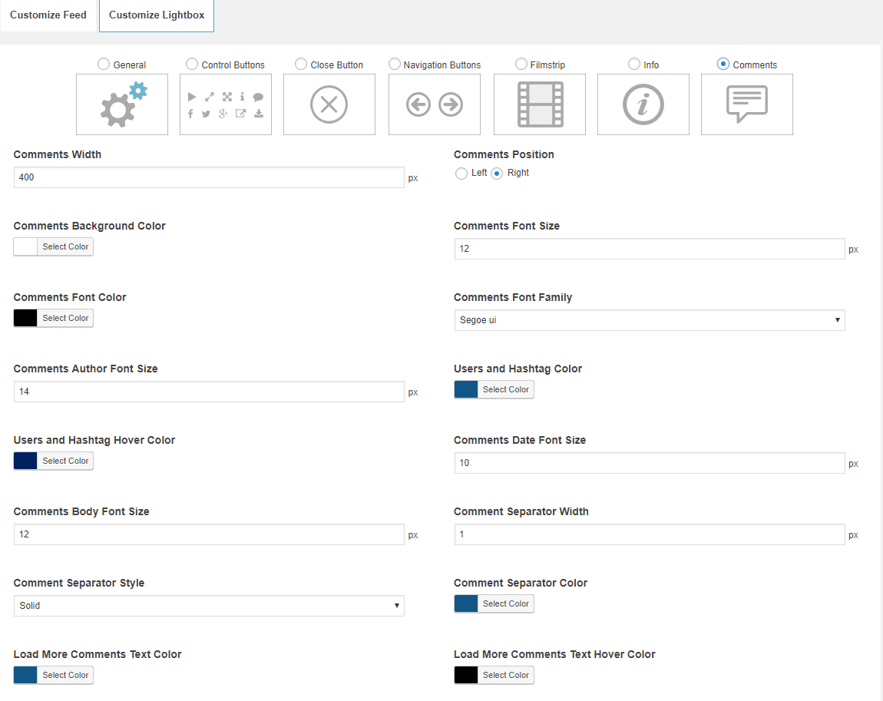The width and height of the screenshot is (883, 701).
Task: Switch to the Customize Feed tab
Action: pyautogui.click(x=48, y=15)
